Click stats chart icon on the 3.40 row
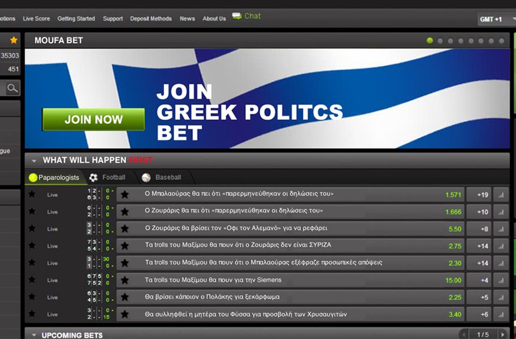516x339 pixels. [x=501, y=314]
